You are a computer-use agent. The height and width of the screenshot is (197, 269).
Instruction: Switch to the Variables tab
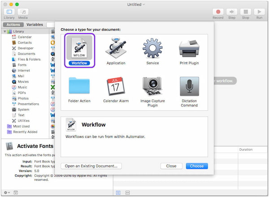pos(35,25)
